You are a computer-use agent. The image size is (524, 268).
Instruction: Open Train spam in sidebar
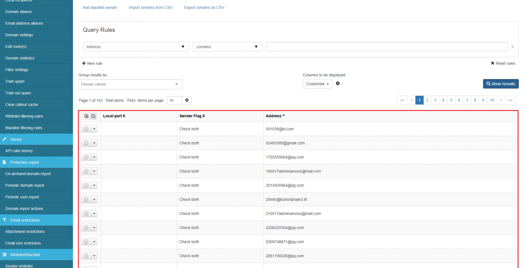click(36, 81)
